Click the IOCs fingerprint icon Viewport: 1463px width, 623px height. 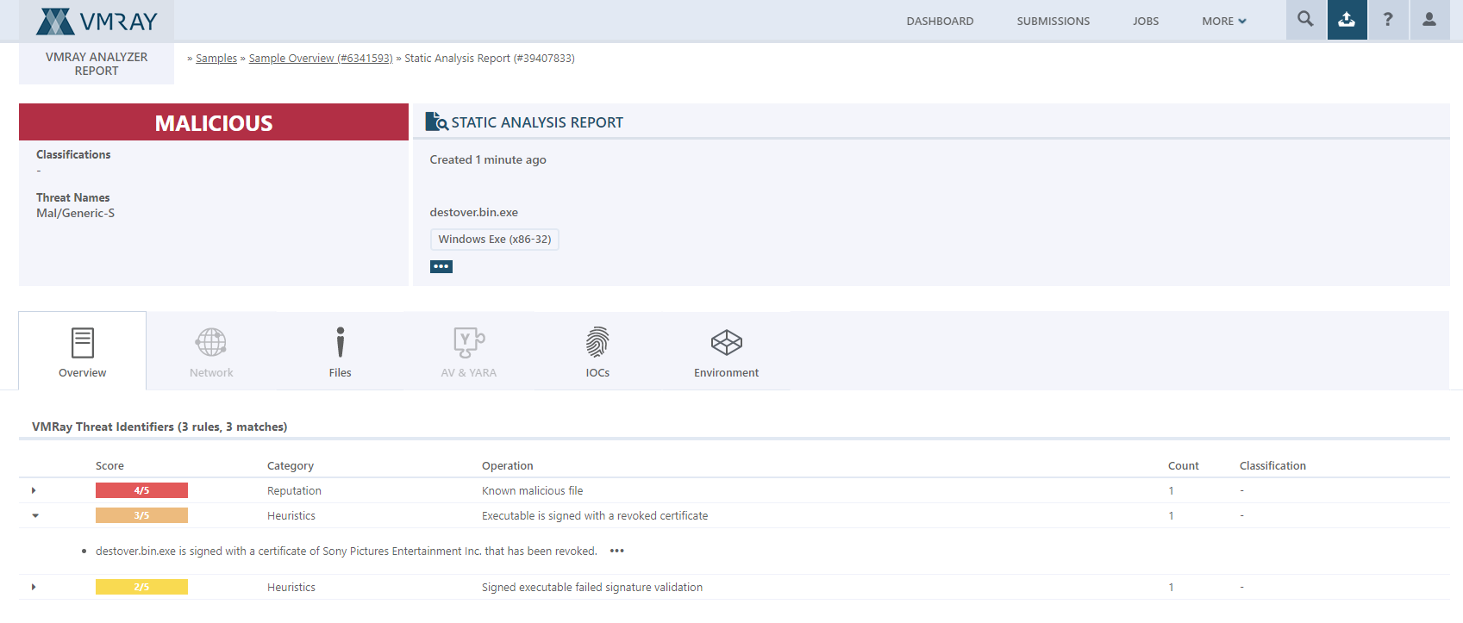pos(597,342)
